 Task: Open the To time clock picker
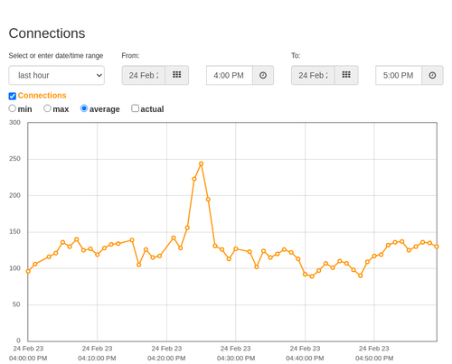pyautogui.click(x=432, y=75)
